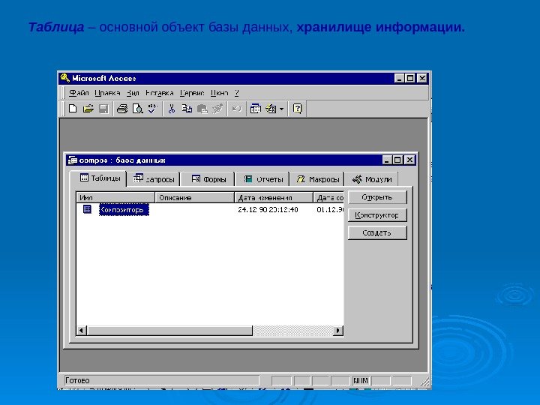The image size is (540, 405).
Task: Click the Spelling check icon
Action: (x=152, y=109)
